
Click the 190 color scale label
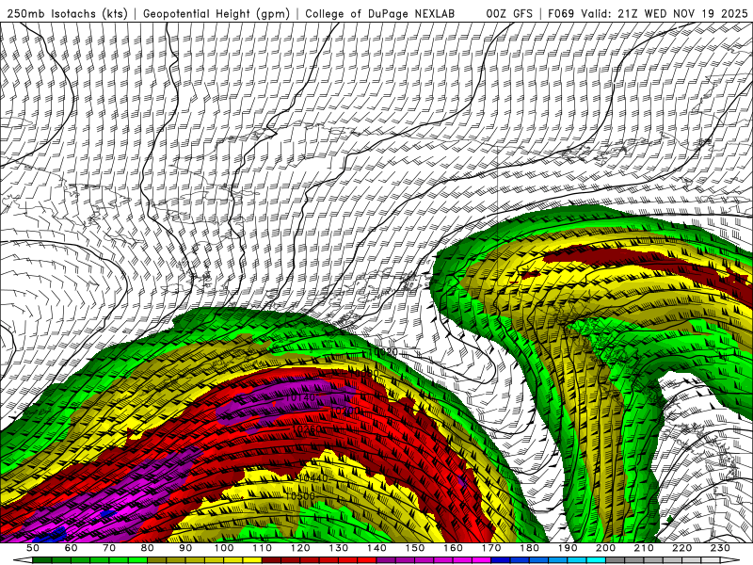(x=568, y=548)
